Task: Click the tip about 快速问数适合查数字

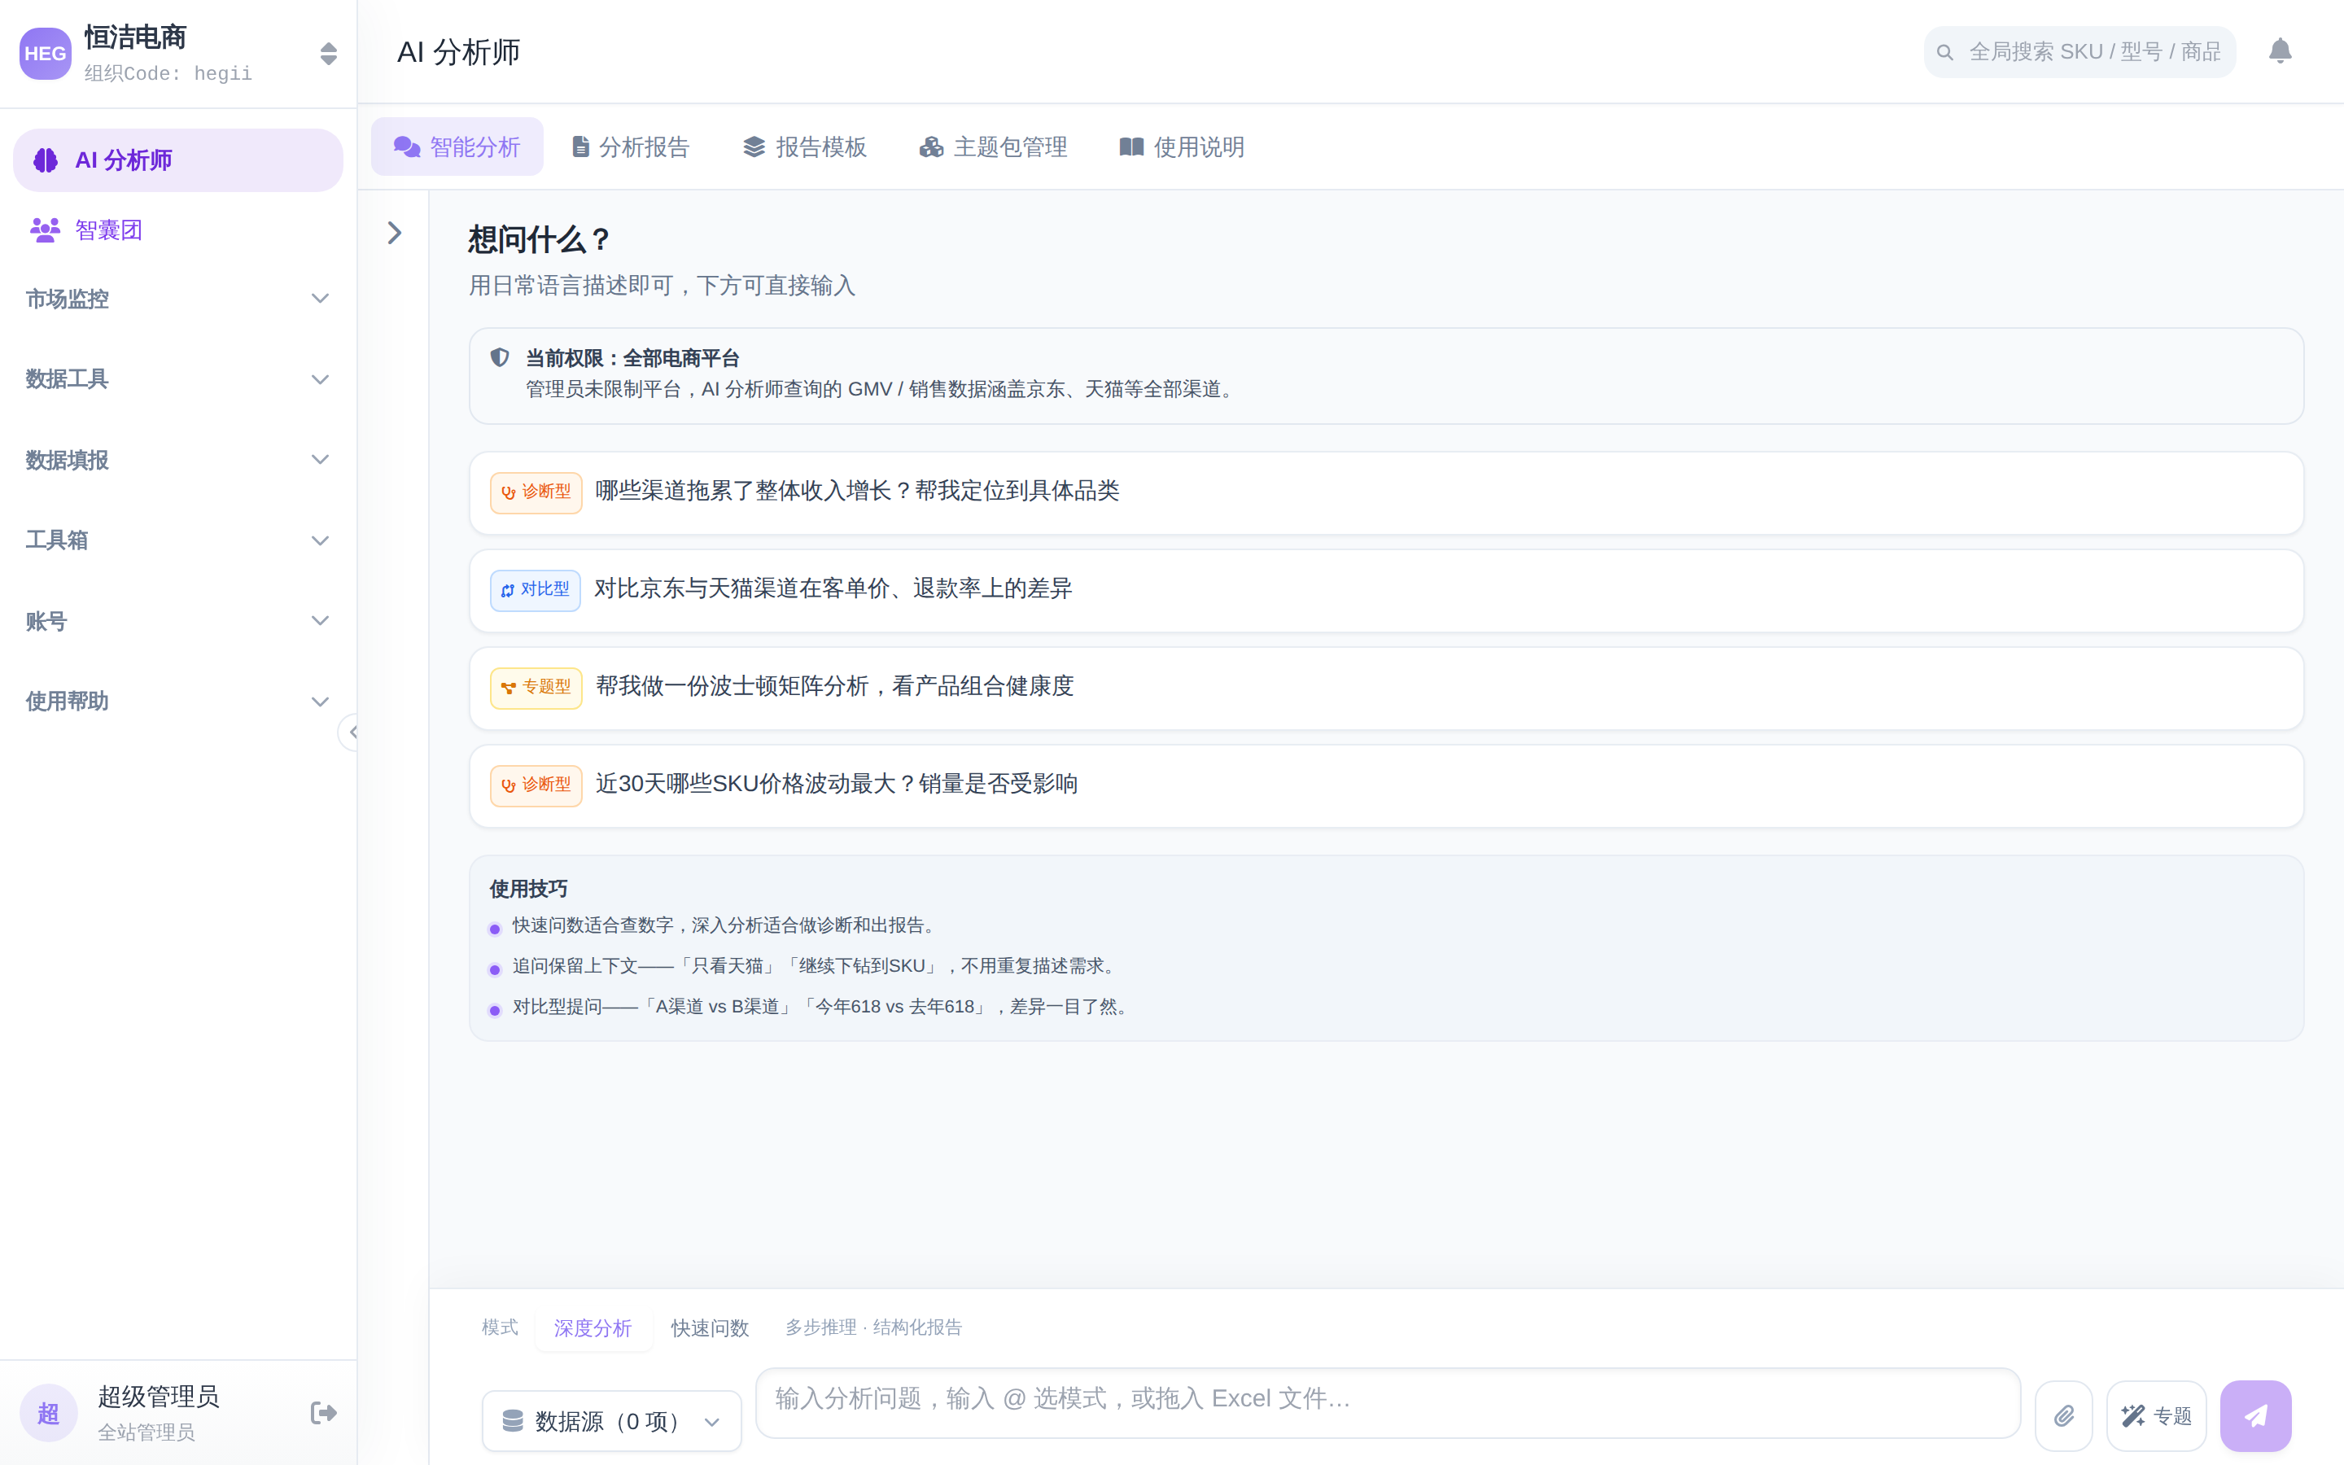Action: (725, 925)
